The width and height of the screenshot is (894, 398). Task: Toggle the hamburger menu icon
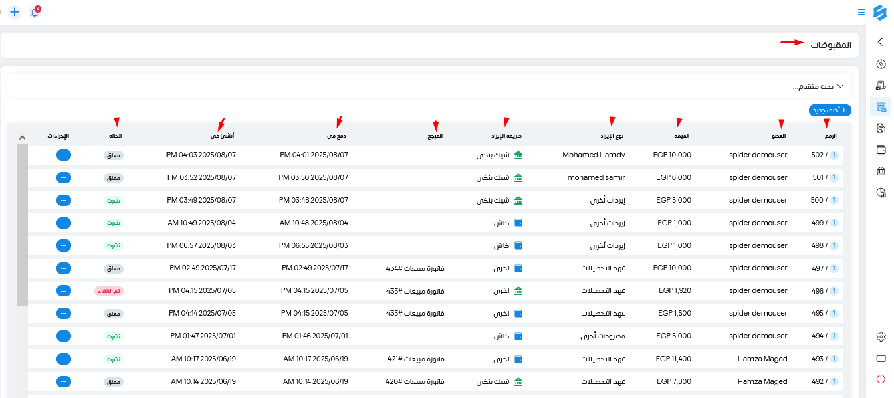click(x=861, y=12)
